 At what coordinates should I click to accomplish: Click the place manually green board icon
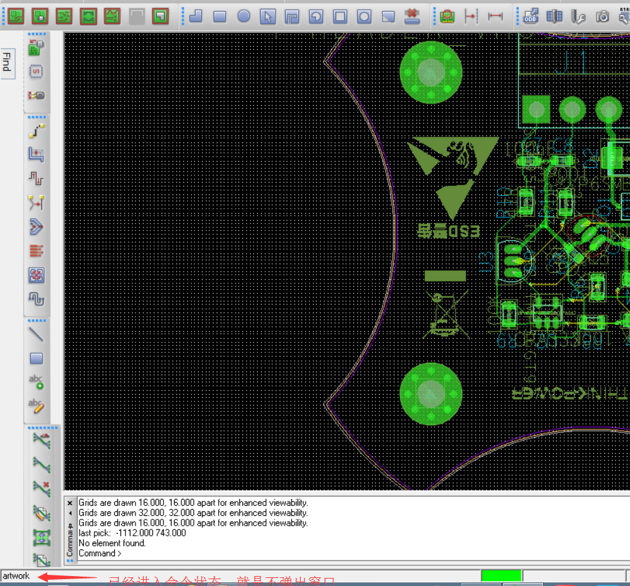tap(37, 48)
